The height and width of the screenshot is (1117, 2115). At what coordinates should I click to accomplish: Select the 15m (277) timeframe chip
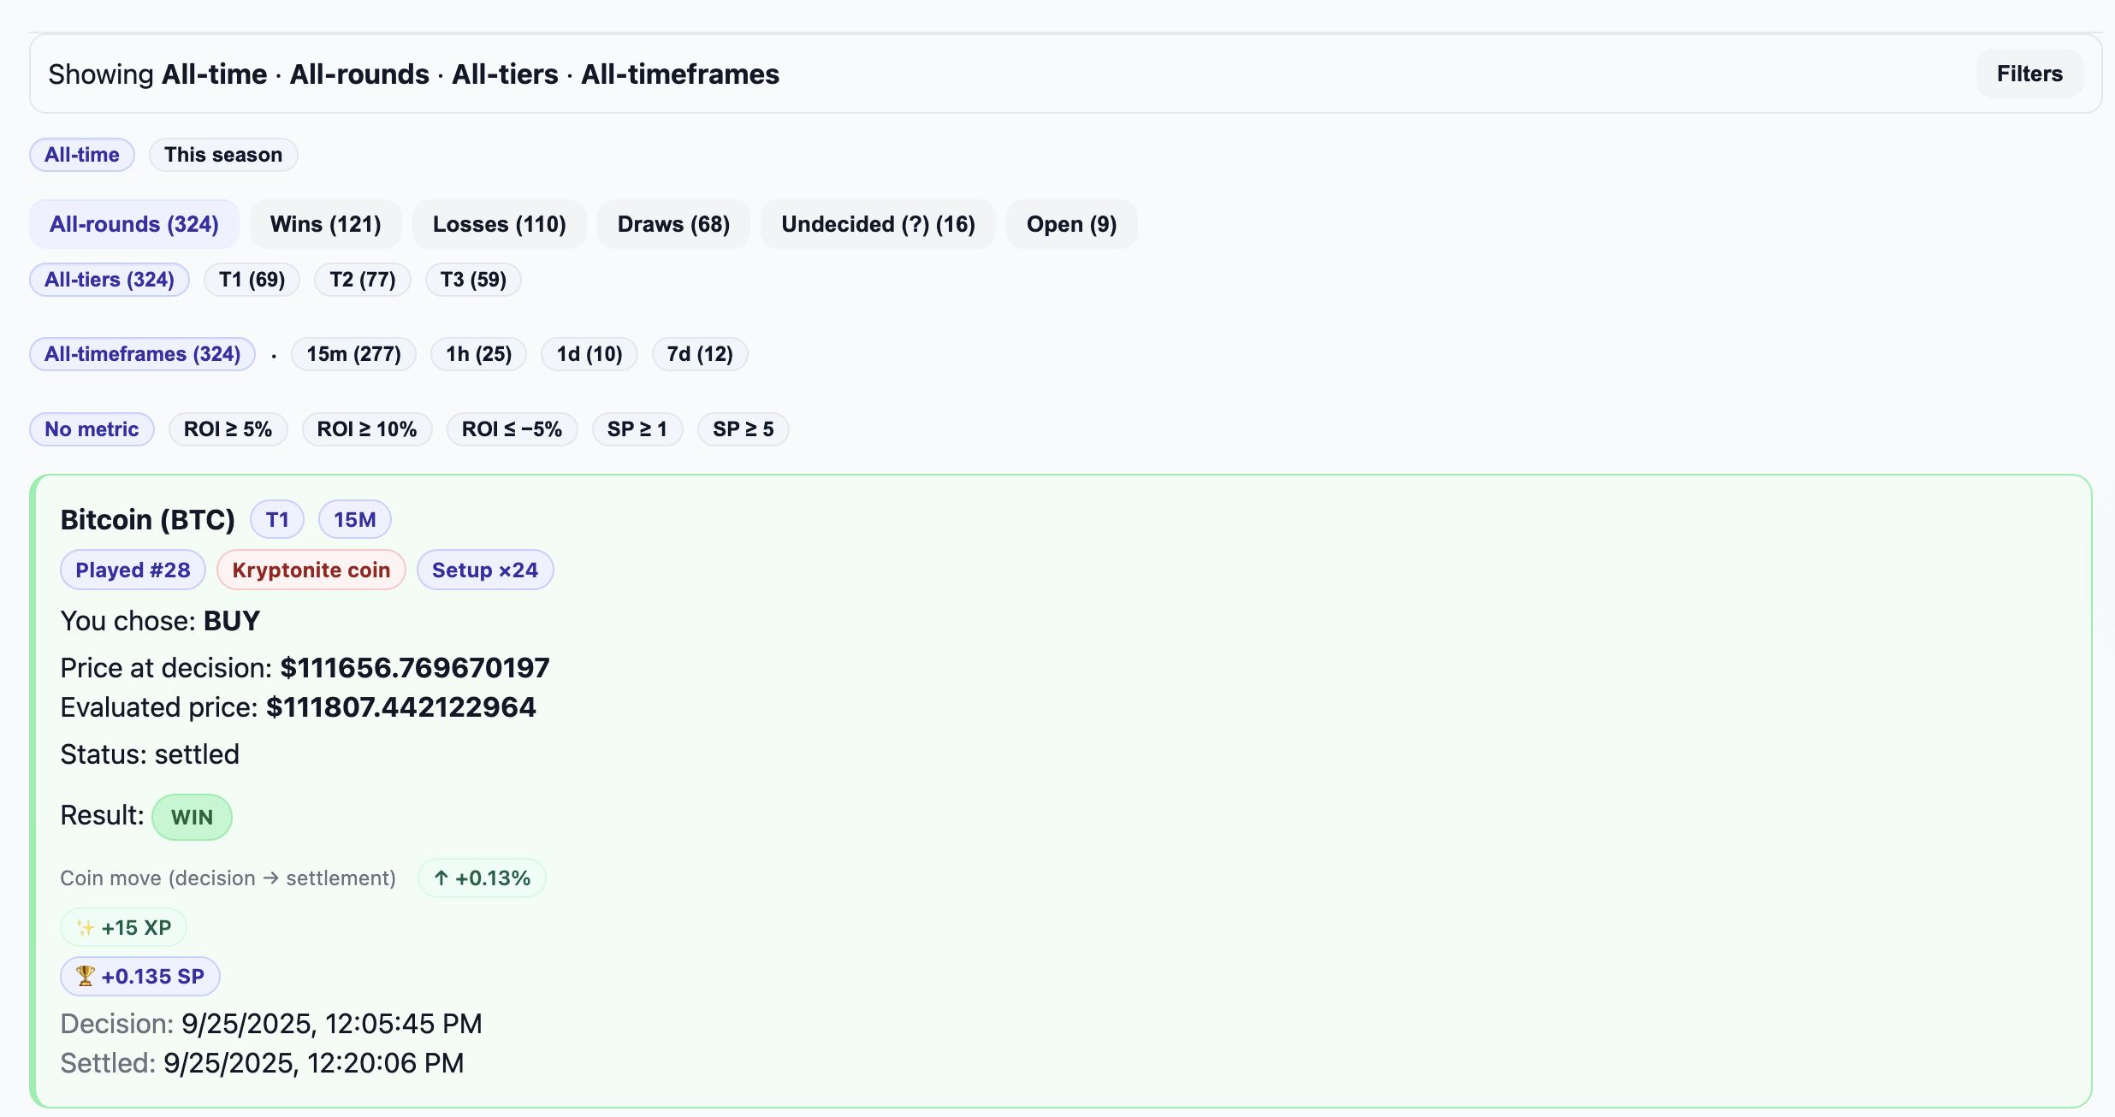(353, 354)
